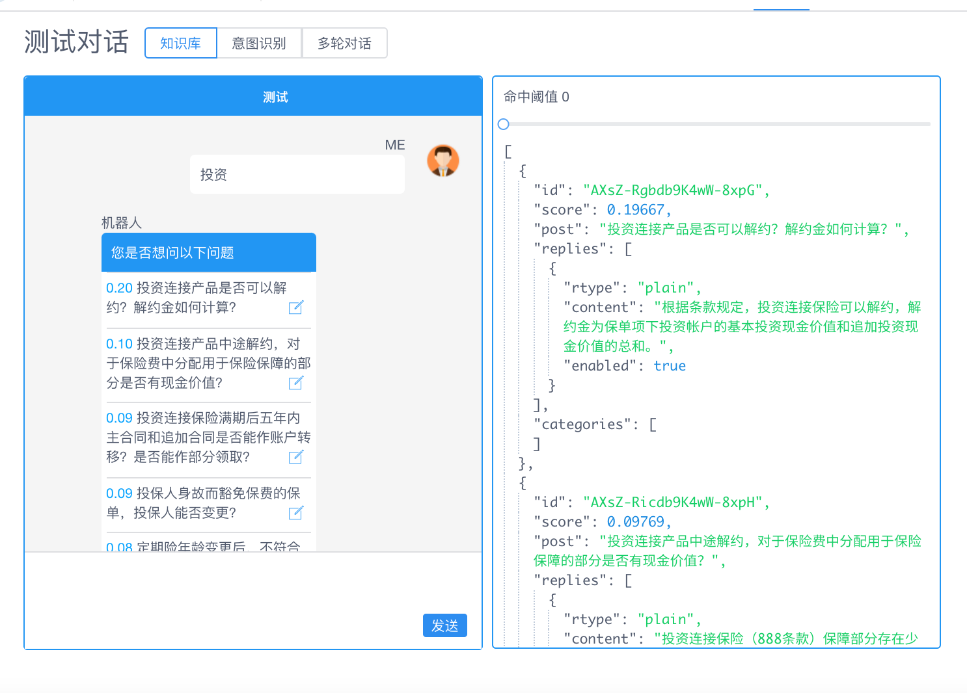Choose suggestion 0.09 投资连接保险满期后五年内
The height and width of the screenshot is (693, 967).
click(x=208, y=438)
